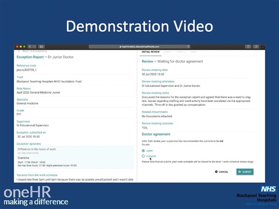279x209 pixels.
Task: Go Back To Exceptions link
Action: (x=33, y=51)
